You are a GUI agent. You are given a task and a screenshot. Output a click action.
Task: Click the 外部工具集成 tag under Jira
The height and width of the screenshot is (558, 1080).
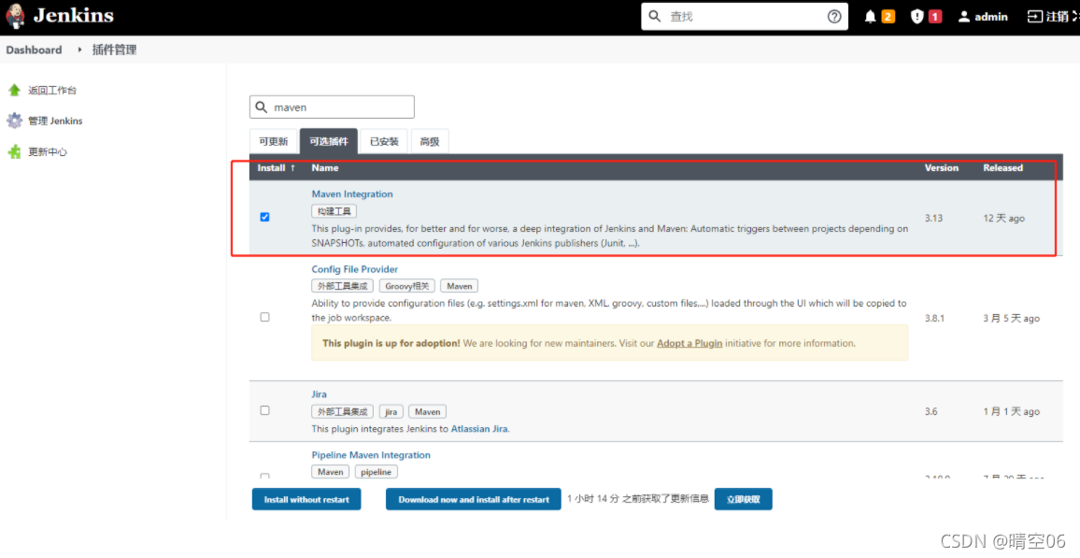click(342, 412)
